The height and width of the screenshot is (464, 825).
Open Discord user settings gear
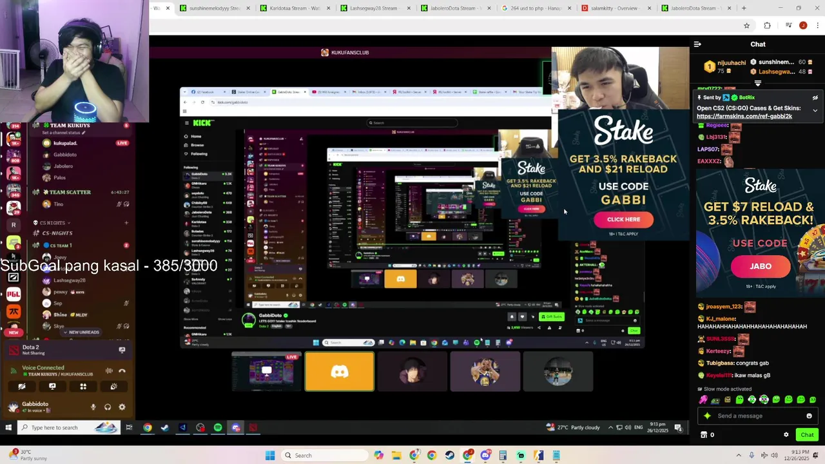[122, 407]
